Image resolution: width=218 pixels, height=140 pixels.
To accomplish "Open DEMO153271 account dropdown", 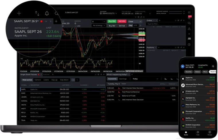I will click(108, 14).
